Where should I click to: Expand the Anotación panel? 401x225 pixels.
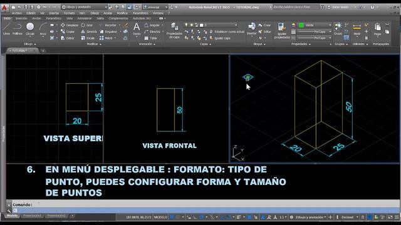pyautogui.click(x=147, y=44)
